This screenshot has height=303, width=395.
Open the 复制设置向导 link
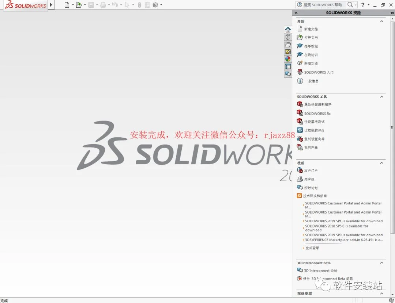315,139
